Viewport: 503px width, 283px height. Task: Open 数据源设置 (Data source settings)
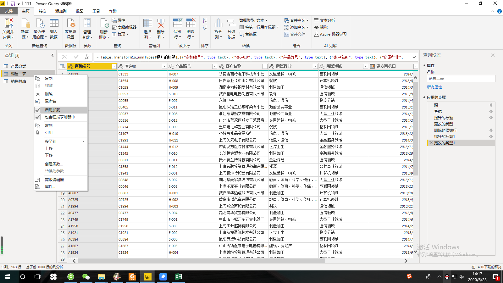pos(70,28)
